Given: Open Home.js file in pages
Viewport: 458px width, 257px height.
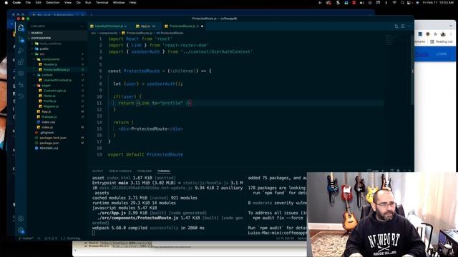Looking at the screenshot, I should pyautogui.click(x=49, y=96).
